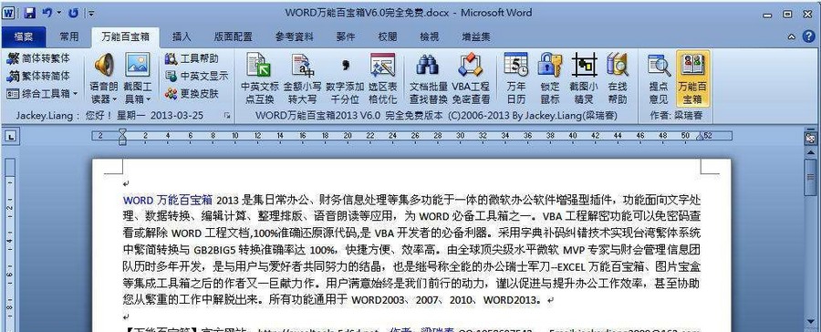Click the ruler toggle above scrollbar
The width and height of the screenshot is (821, 332).
tap(811, 139)
